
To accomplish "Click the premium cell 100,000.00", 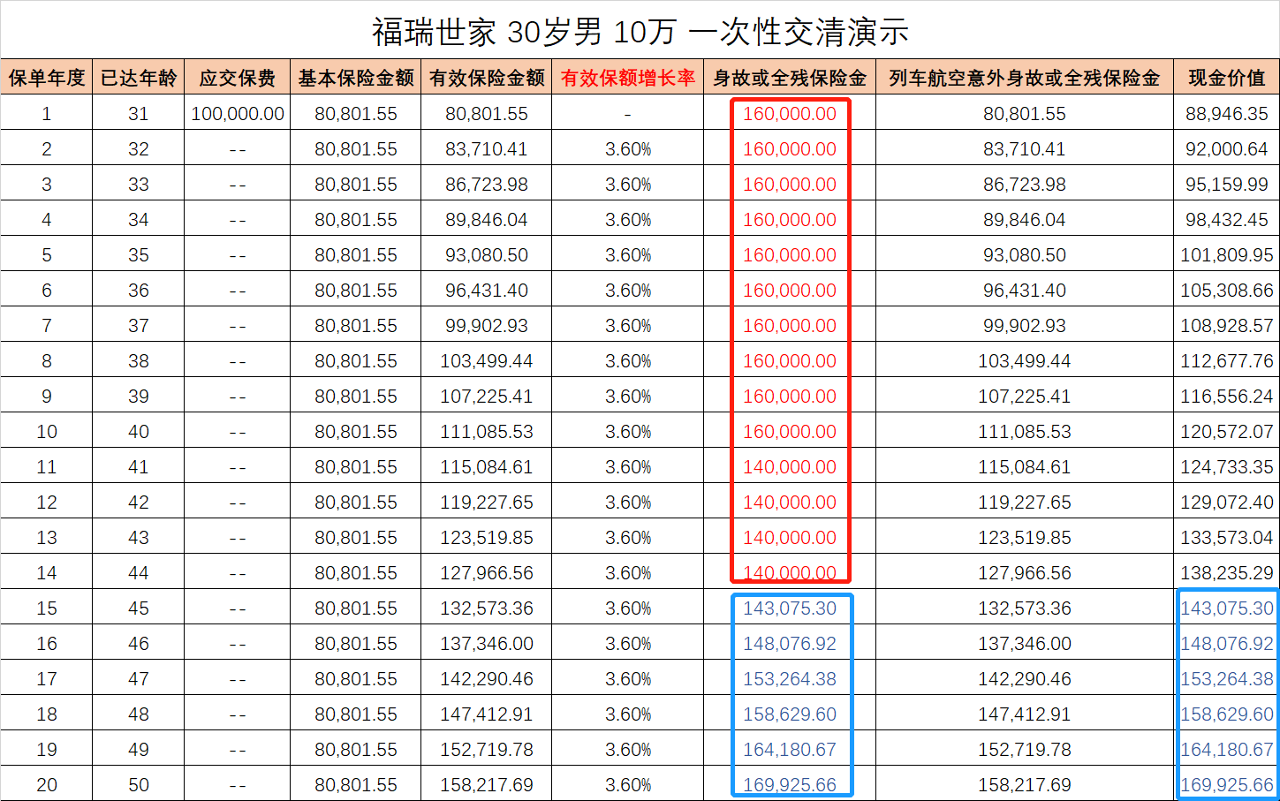I will tap(238, 114).
